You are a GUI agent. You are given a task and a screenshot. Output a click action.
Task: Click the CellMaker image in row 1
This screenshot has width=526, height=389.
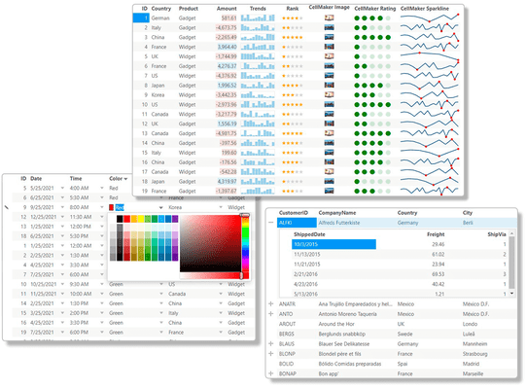pyautogui.click(x=329, y=18)
